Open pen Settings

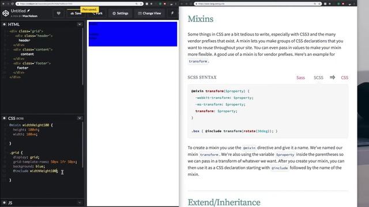click(x=121, y=13)
